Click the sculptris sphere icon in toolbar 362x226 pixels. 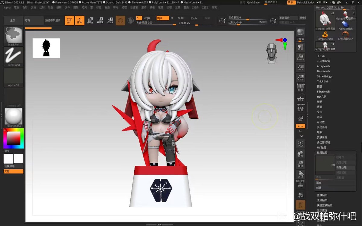tap(120, 20)
